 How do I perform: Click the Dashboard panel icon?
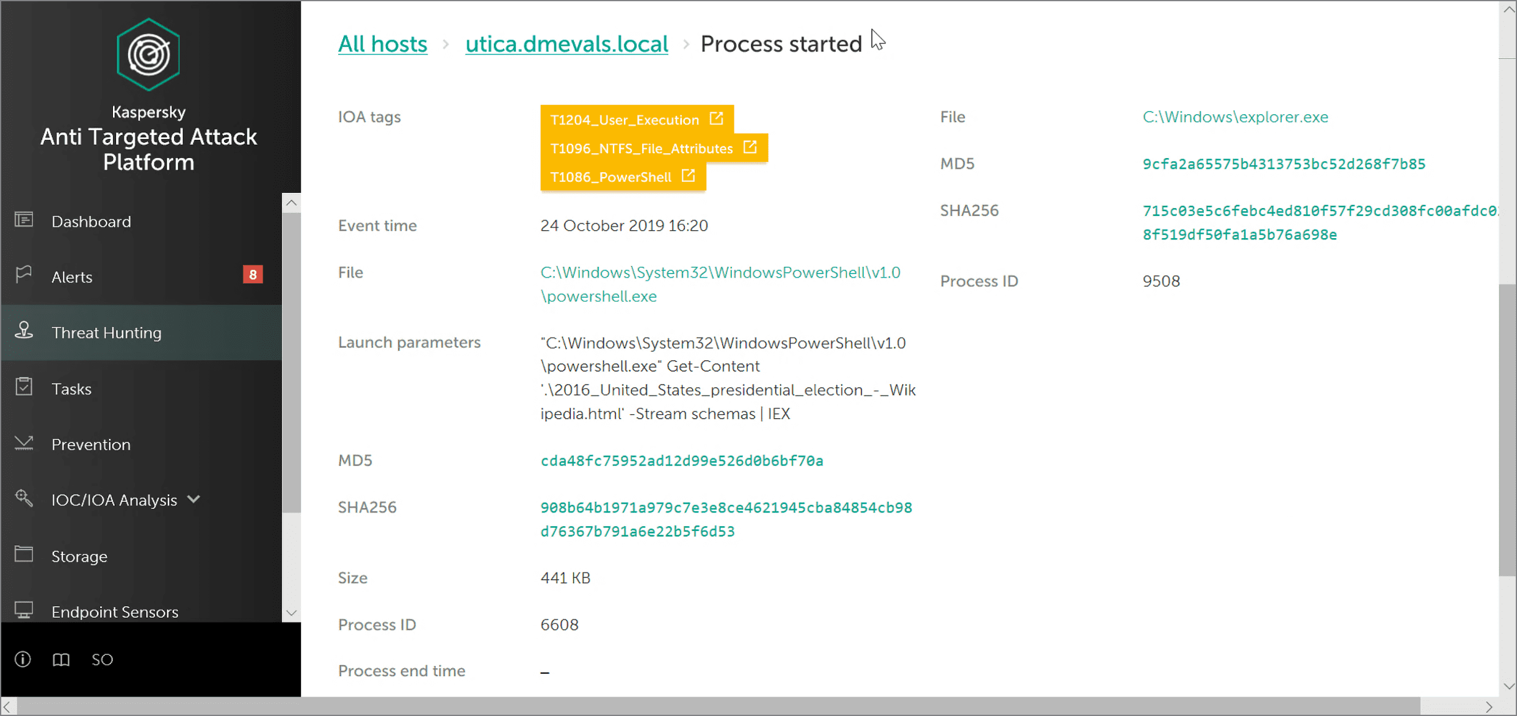[x=24, y=220]
